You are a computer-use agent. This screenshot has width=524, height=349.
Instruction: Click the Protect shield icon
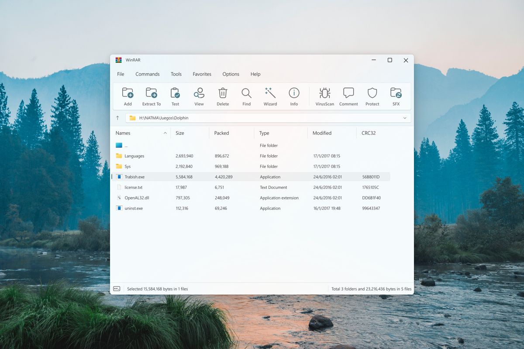coord(372,92)
